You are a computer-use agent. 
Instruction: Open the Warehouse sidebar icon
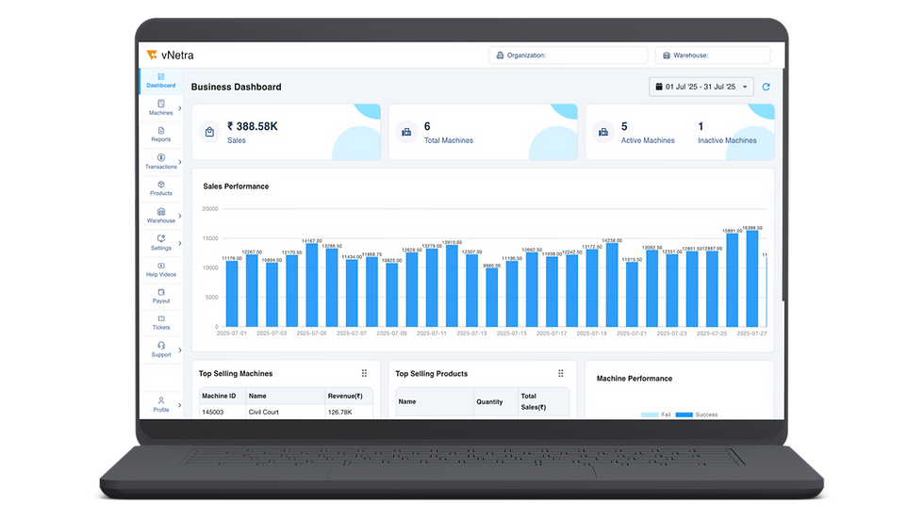tap(161, 211)
